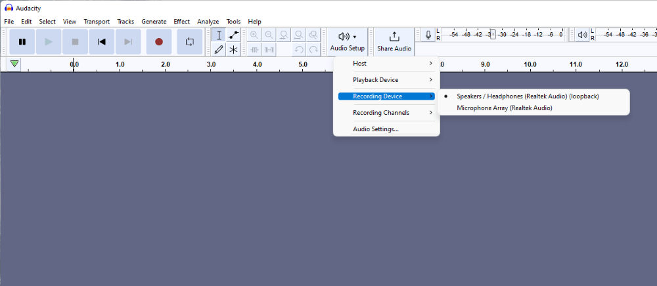
Task: Start recording with the red Record button
Action: tap(159, 42)
